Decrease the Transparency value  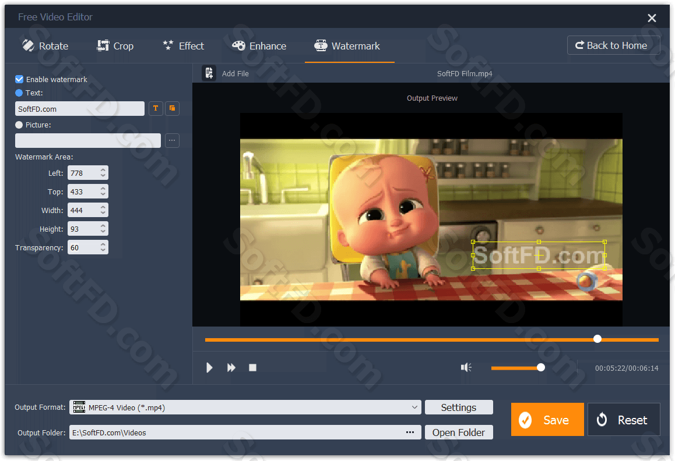tap(103, 250)
